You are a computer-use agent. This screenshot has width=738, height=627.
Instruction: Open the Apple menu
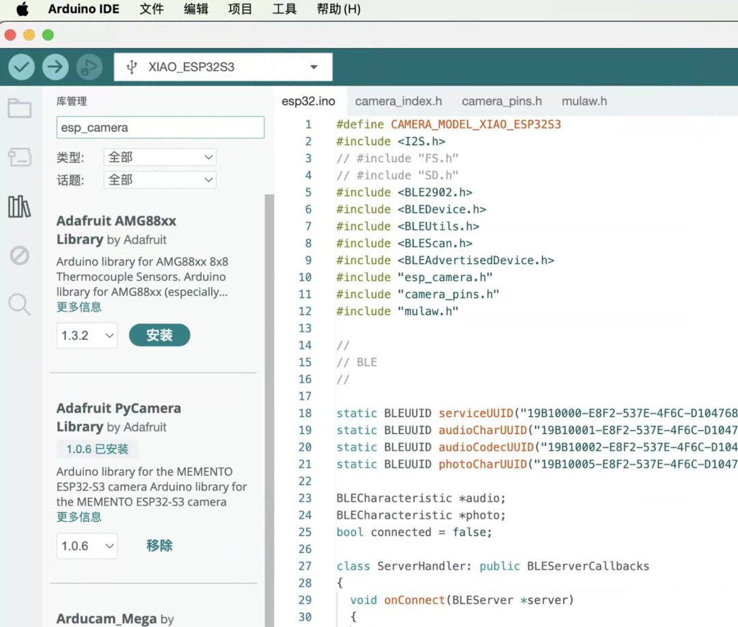pyautogui.click(x=22, y=9)
